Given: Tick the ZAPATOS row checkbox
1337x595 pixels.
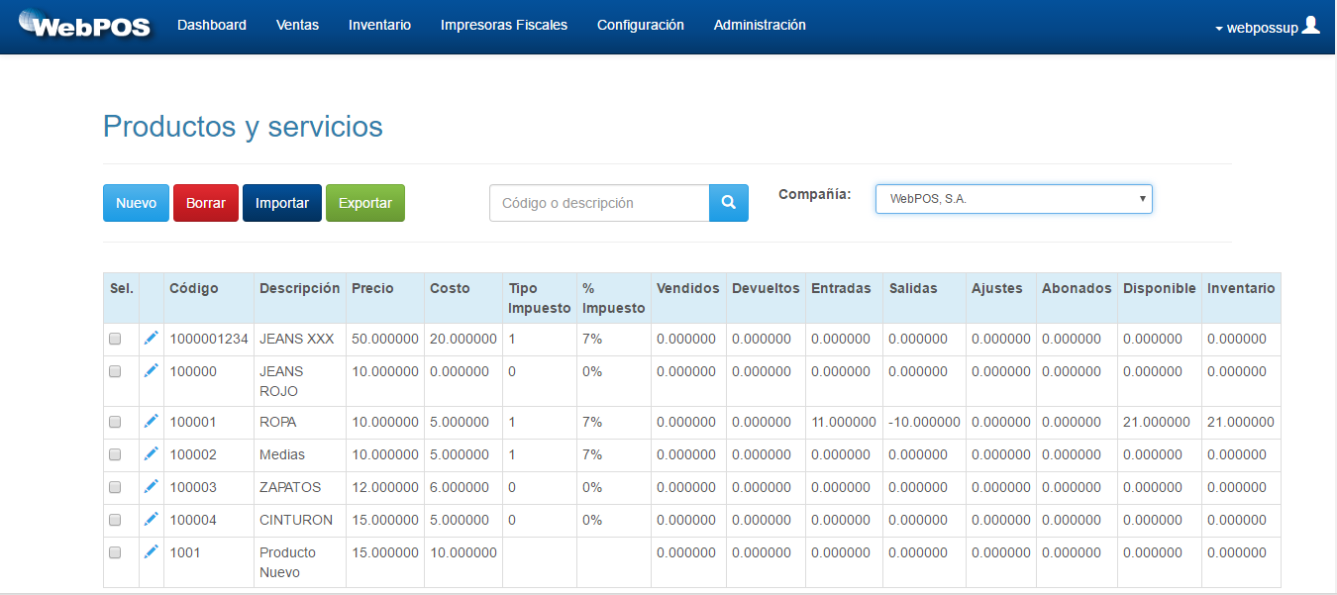Looking at the screenshot, I should coord(115,487).
